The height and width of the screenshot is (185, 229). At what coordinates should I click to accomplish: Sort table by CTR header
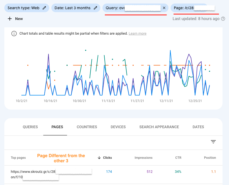[178, 158]
